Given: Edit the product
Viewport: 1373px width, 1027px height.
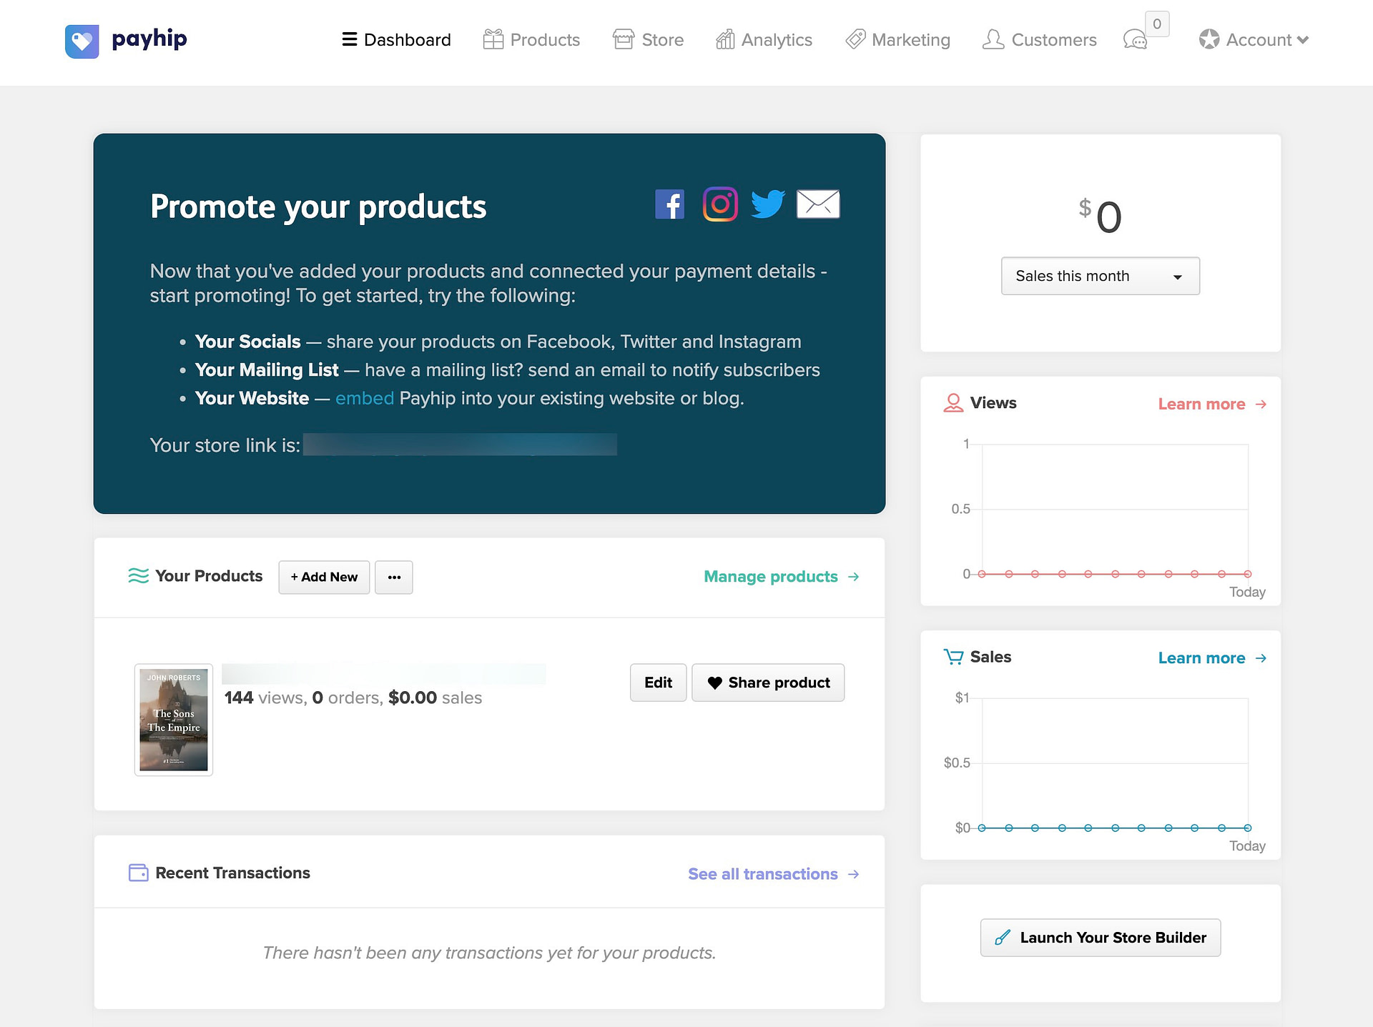Looking at the screenshot, I should [658, 683].
